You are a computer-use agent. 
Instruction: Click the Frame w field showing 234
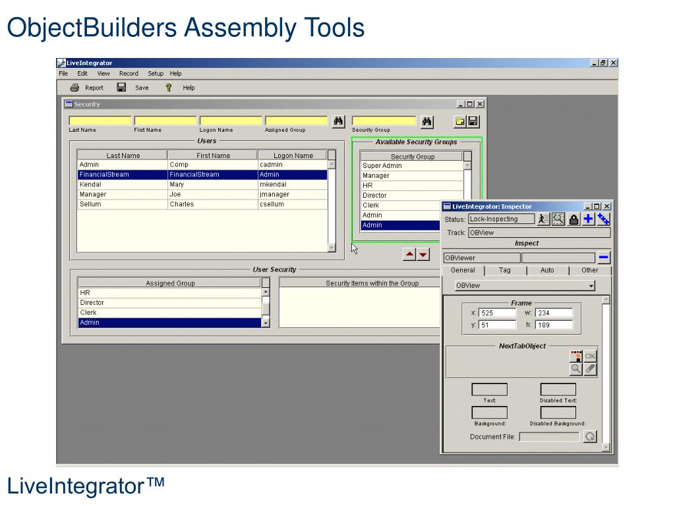pos(554,313)
